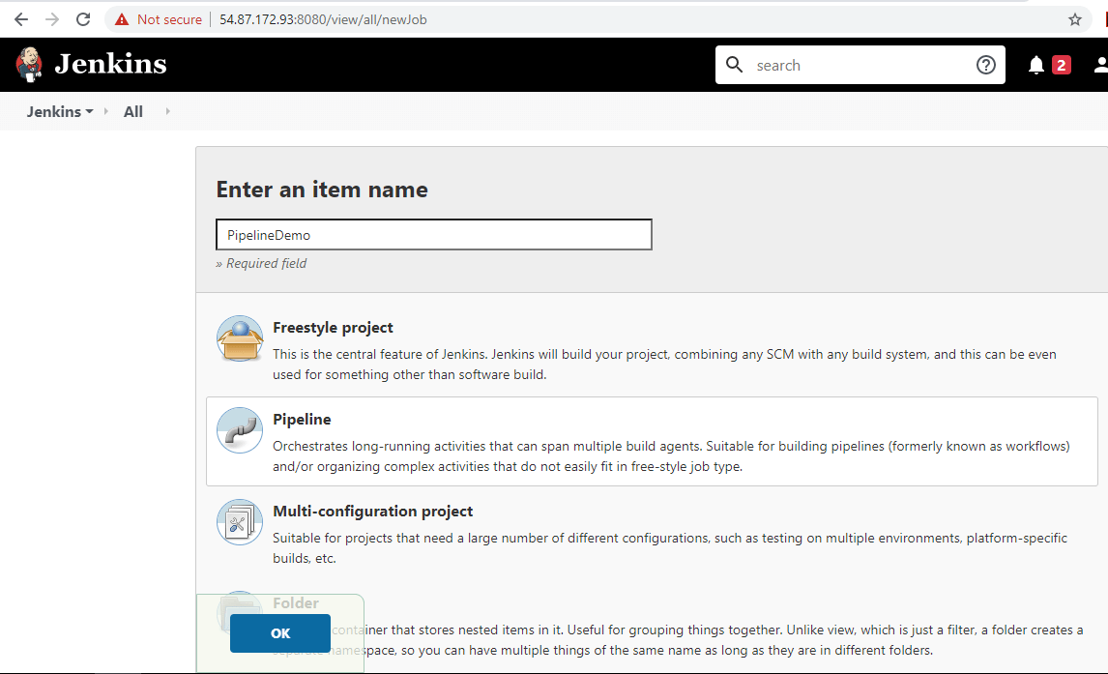This screenshot has width=1108, height=674.
Task: Select the Freestyle project icon
Action: [239, 338]
